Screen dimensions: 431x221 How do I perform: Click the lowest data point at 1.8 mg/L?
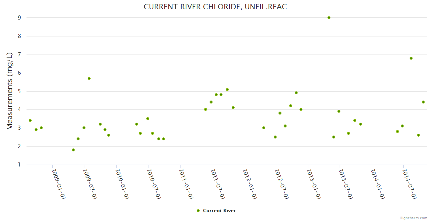point(73,150)
